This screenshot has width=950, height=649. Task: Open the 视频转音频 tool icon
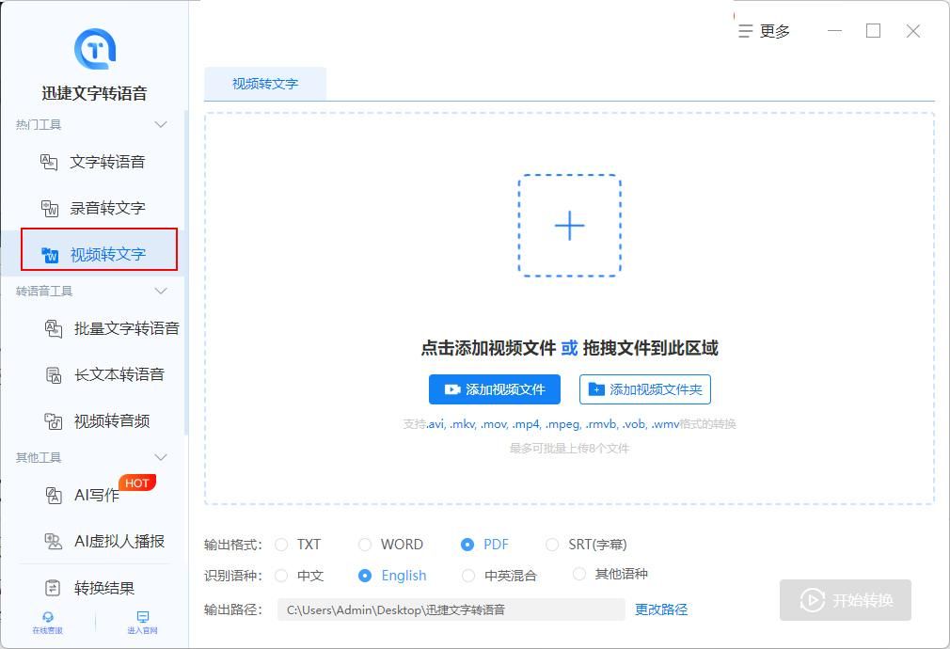point(54,420)
